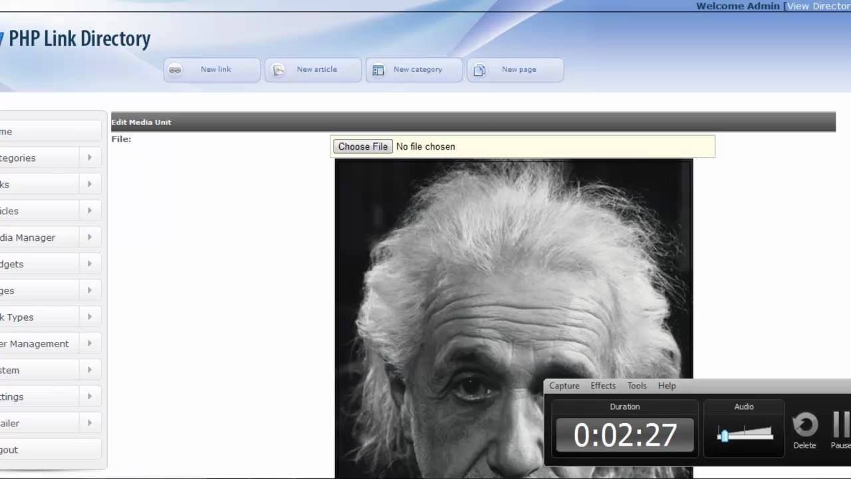Click the uploaded portrait image preview
This screenshot has width=851, height=479.
pos(514,319)
